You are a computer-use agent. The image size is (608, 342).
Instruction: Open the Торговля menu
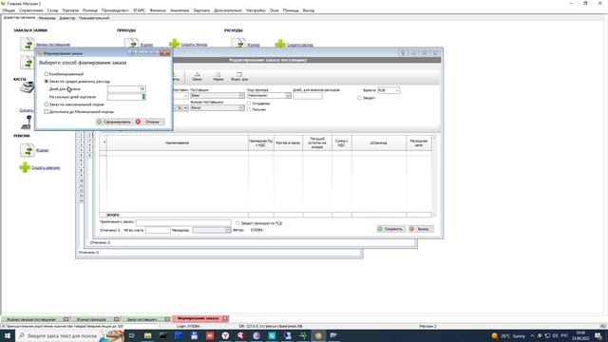(x=70, y=10)
